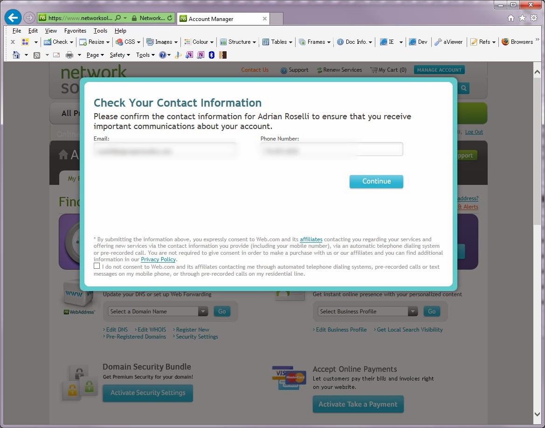Click the Read Mail envelope icon
This screenshot has width=545, height=428.
56,55
